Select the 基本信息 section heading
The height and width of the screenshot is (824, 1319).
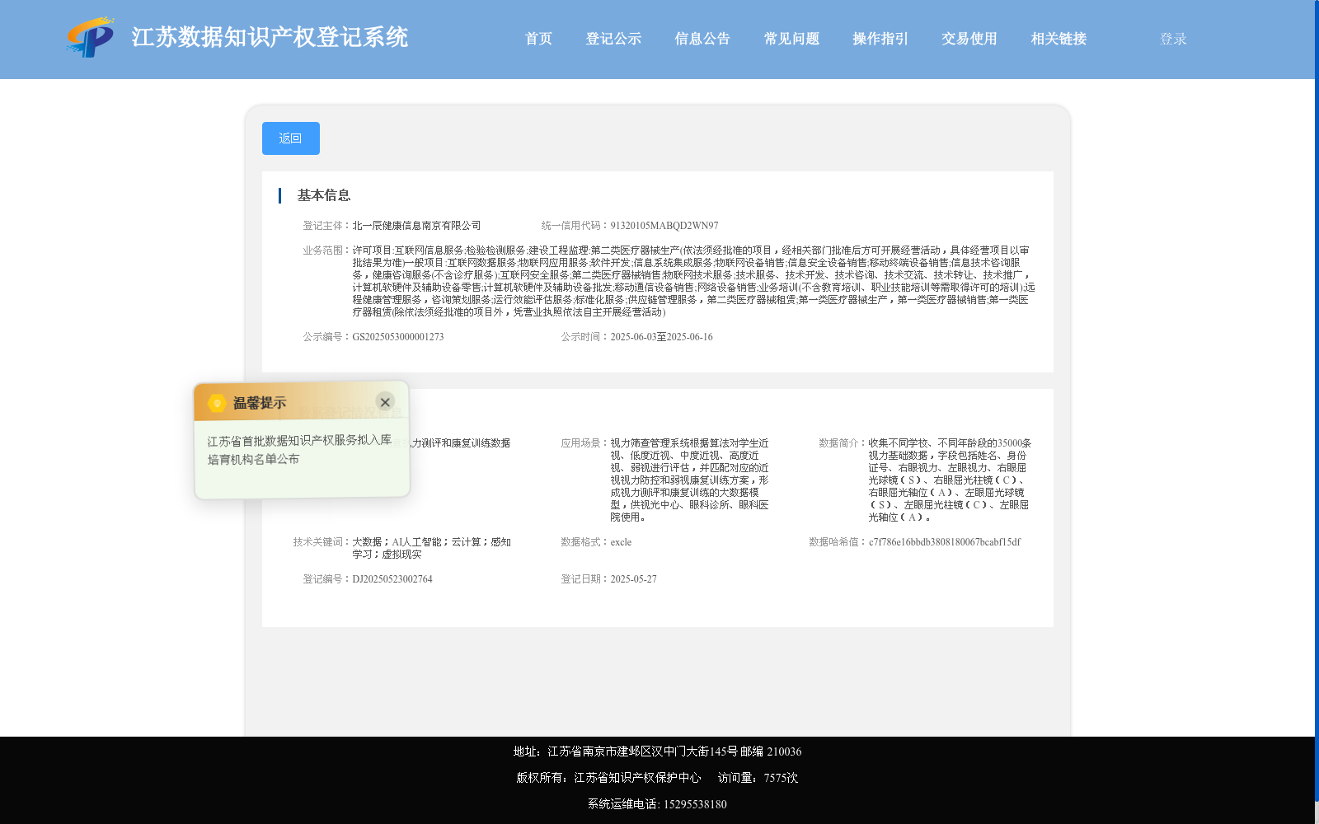pyautogui.click(x=324, y=195)
